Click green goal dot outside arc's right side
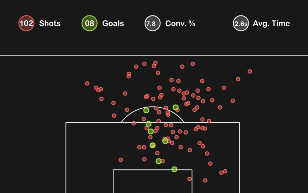The width and height of the screenshot is (308, 193). 176,107
